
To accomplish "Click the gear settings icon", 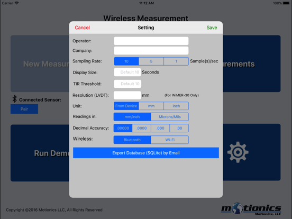I will pos(238,152).
